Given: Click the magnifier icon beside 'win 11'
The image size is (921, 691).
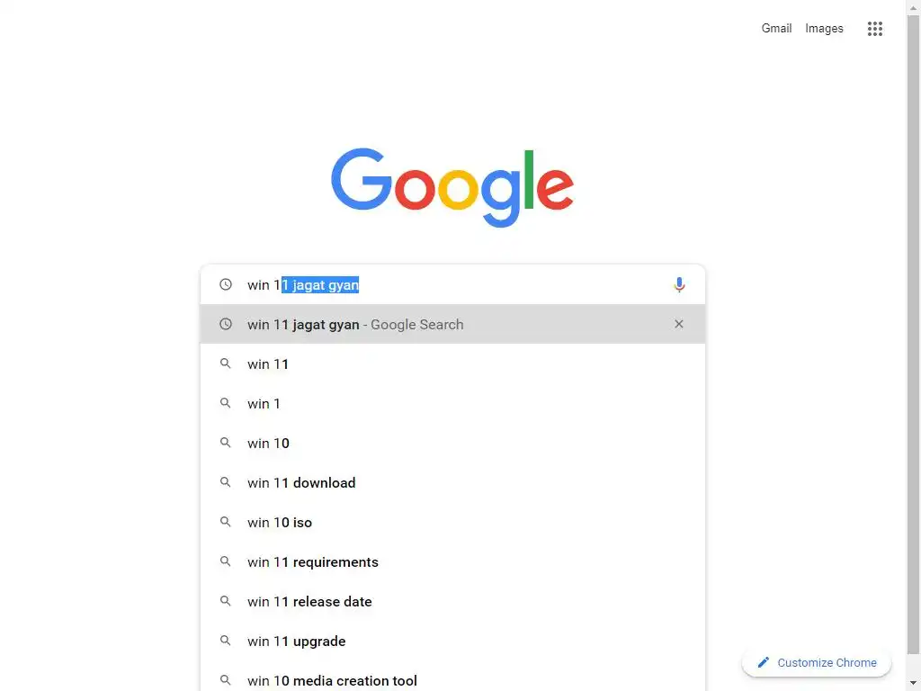Looking at the screenshot, I should (x=226, y=363).
